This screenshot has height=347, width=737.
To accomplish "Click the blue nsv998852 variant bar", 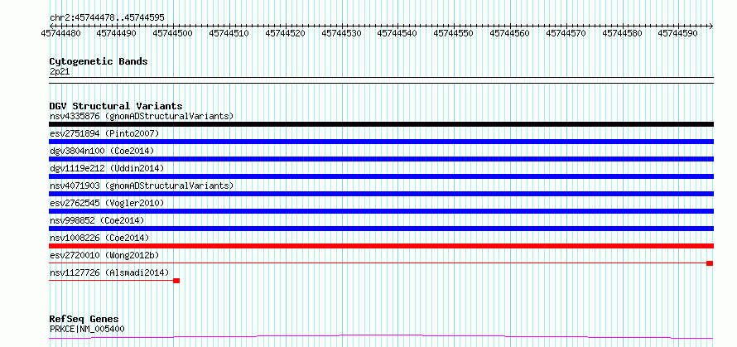I will 381,229.
